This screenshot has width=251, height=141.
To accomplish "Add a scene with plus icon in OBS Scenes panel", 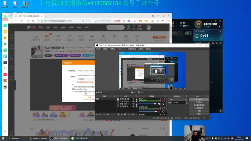I will click(97, 114).
